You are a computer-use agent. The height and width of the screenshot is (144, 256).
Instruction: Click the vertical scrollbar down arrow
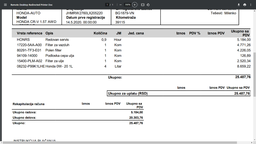[x=254, y=140]
